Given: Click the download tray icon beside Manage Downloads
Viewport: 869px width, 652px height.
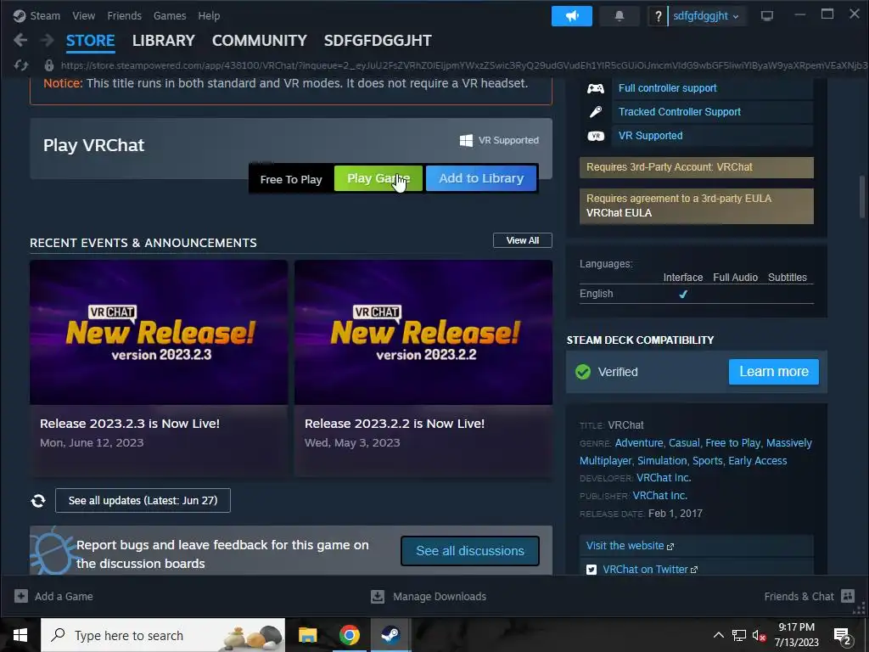Looking at the screenshot, I should pyautogui.click(x=377, y=596).
